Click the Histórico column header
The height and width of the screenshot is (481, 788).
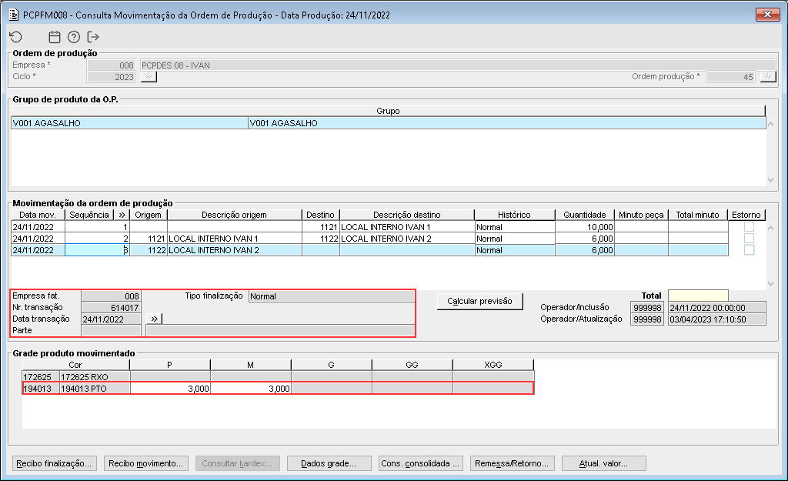(x=515, y=215)
